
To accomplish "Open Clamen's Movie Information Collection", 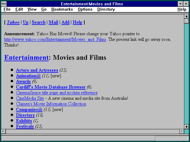I will (51, 104).
